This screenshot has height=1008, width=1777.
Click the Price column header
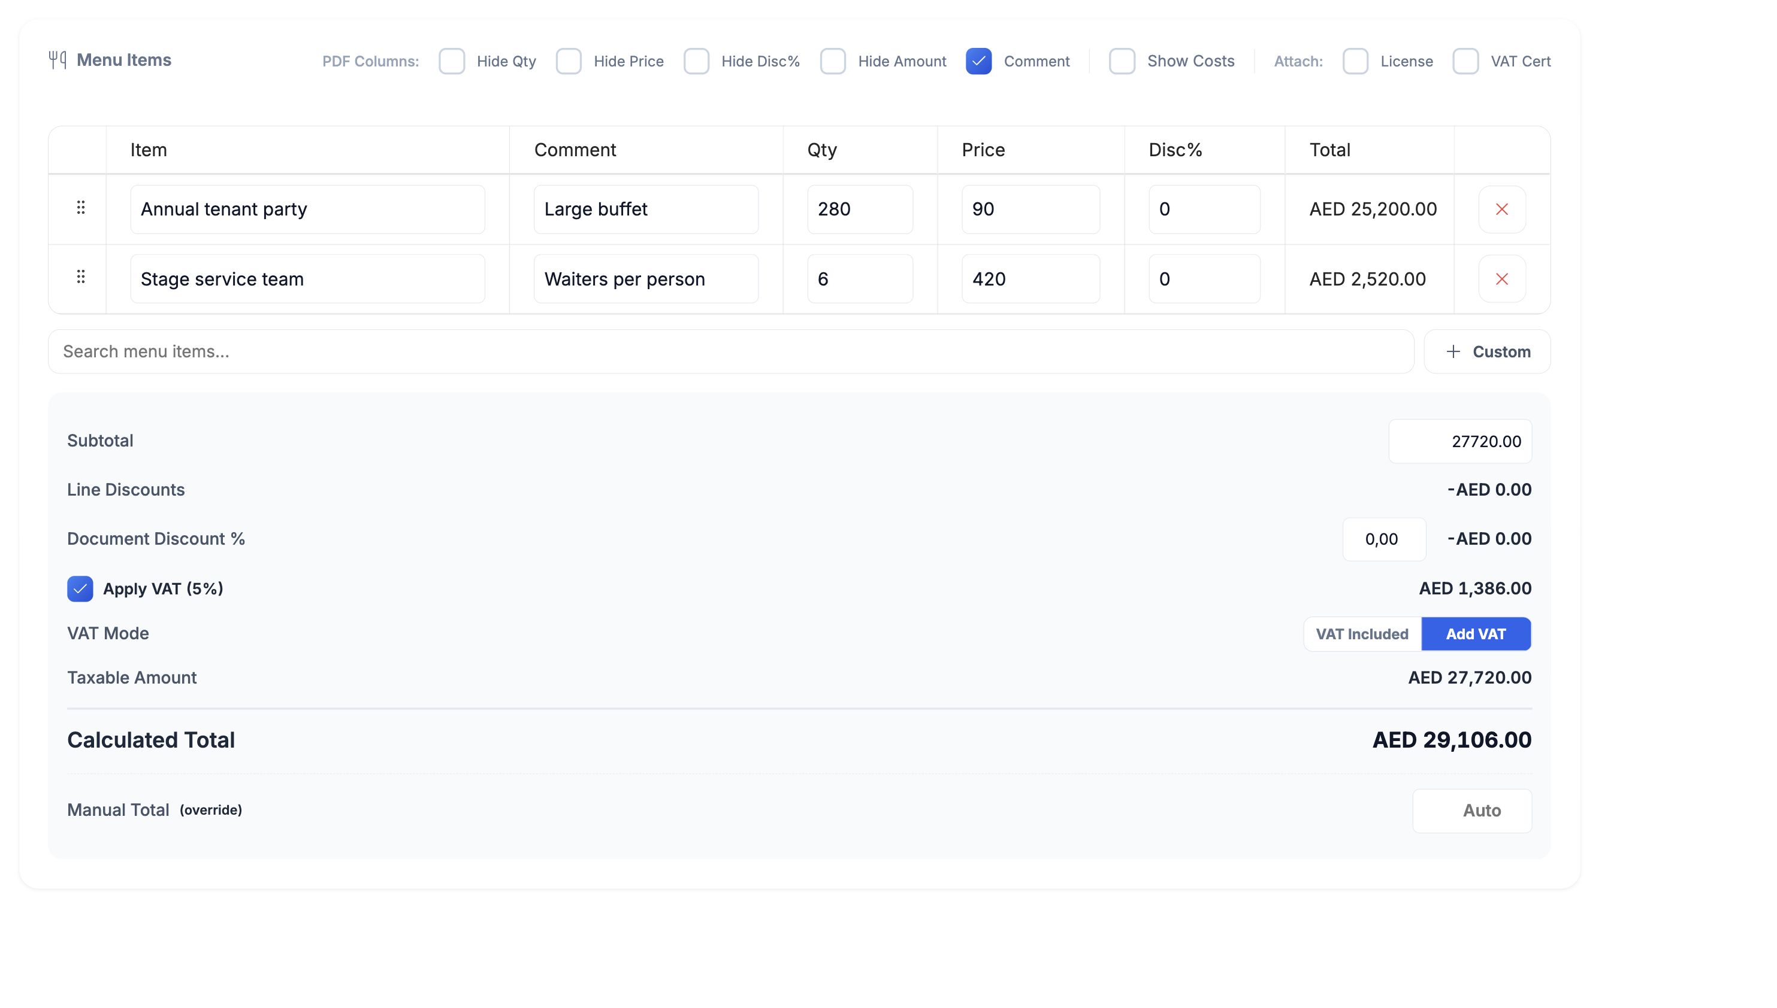[x=983, y=150]
